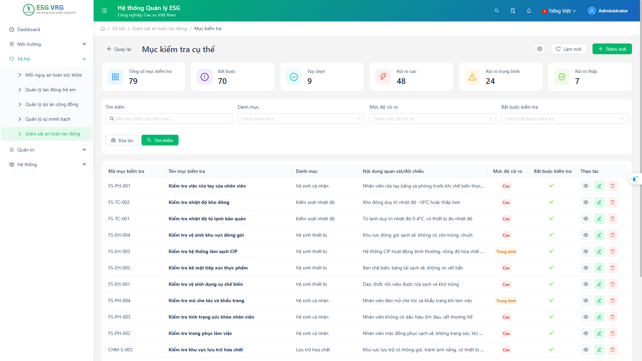Edit row FS-TC-002 with pencil icon
The width and height of the screenshot is (642, 361).
[x=599, y=202]
